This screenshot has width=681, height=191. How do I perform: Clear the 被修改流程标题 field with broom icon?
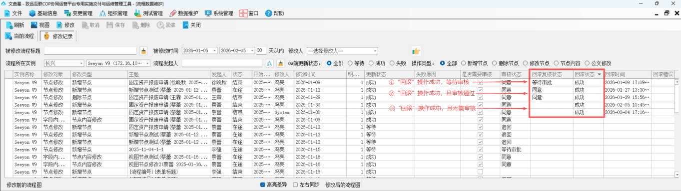pyautogui.click(x=143, y=50)
